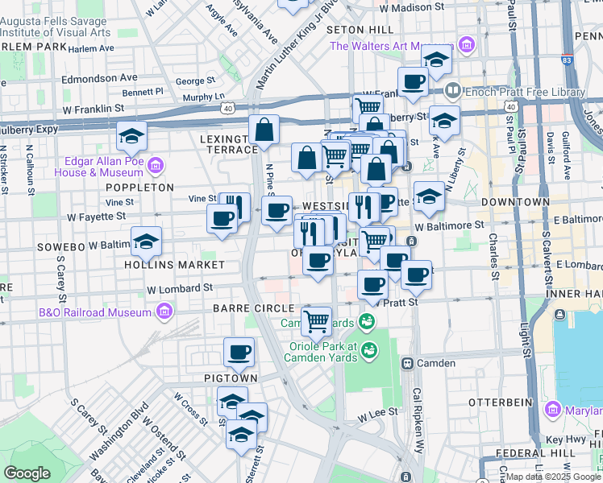Click the Guilford Ave street label
The width and height of the screenshot is (603, 483).
pos(566,155)
